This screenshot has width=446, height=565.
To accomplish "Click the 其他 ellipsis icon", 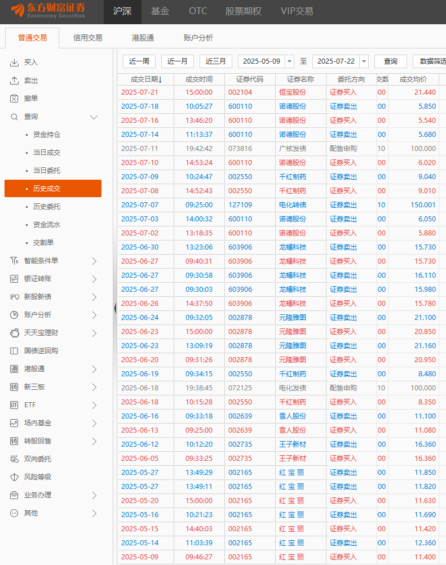I will [x=14, y=513].
